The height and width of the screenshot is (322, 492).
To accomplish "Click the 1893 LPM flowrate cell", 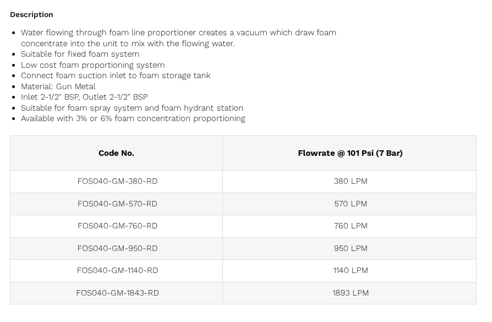I will click(351, 293).
